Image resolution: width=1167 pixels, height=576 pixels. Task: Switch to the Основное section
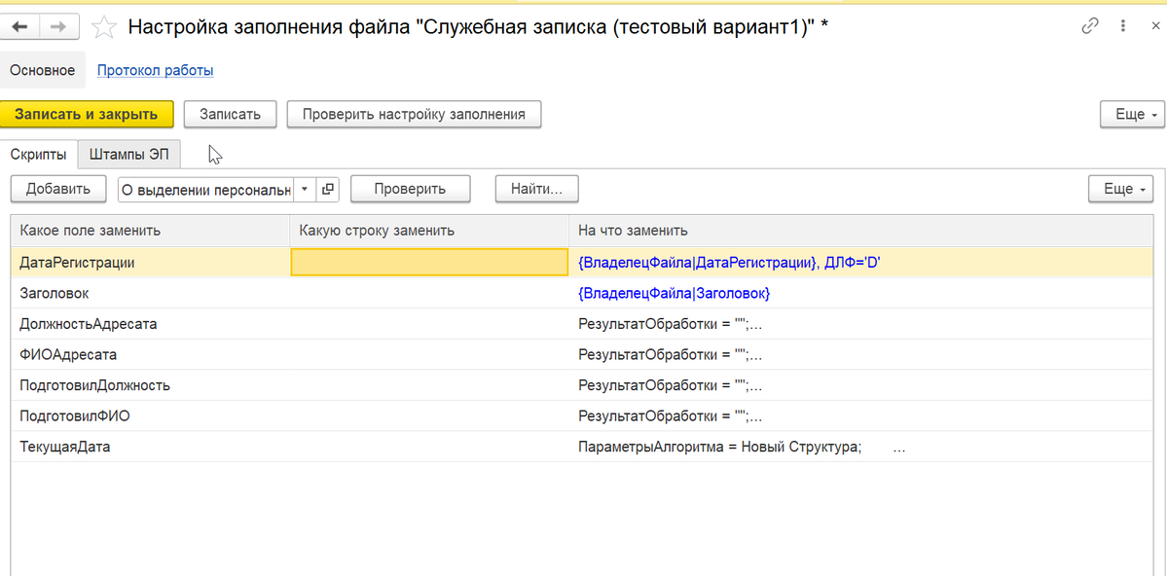click(x=43, y=71)
